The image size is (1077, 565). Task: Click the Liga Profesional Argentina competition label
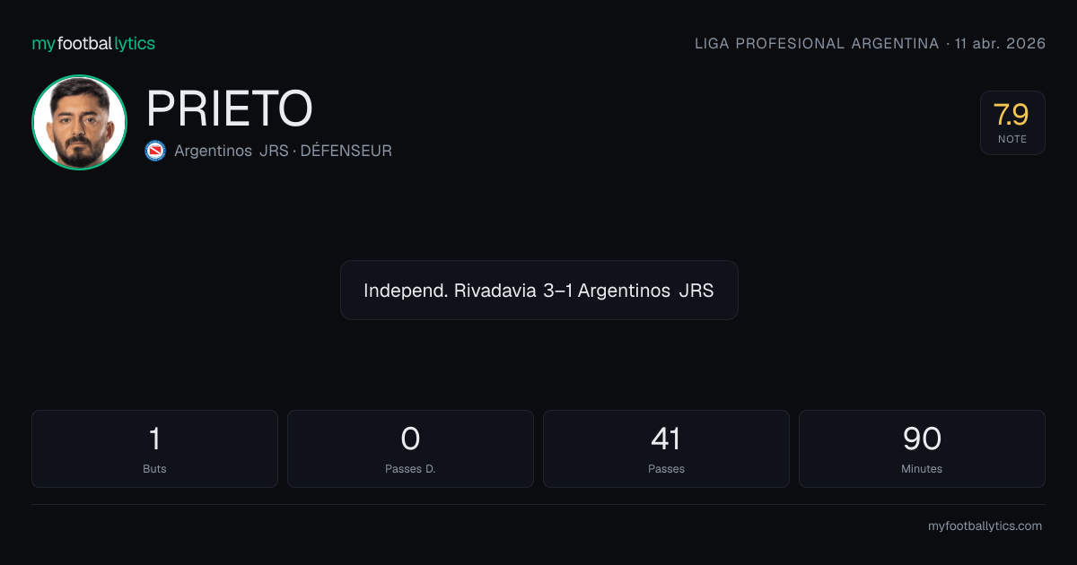817,44
